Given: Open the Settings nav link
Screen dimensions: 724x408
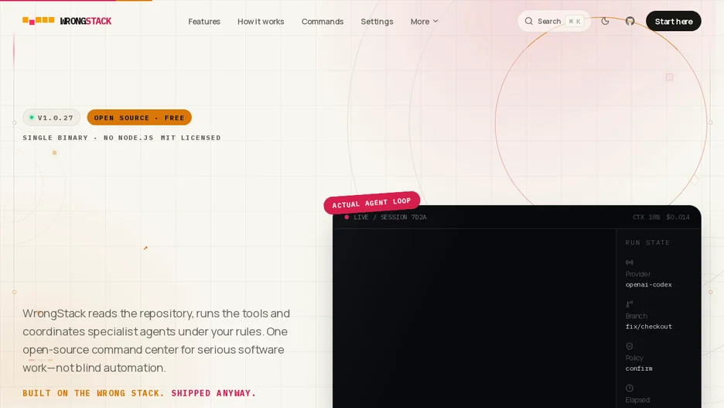Looking at the screenshot, I should (377, 21).
